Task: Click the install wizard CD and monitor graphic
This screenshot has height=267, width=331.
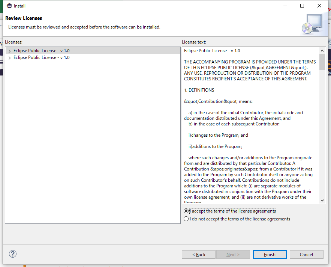Action: tap(312, 24)
